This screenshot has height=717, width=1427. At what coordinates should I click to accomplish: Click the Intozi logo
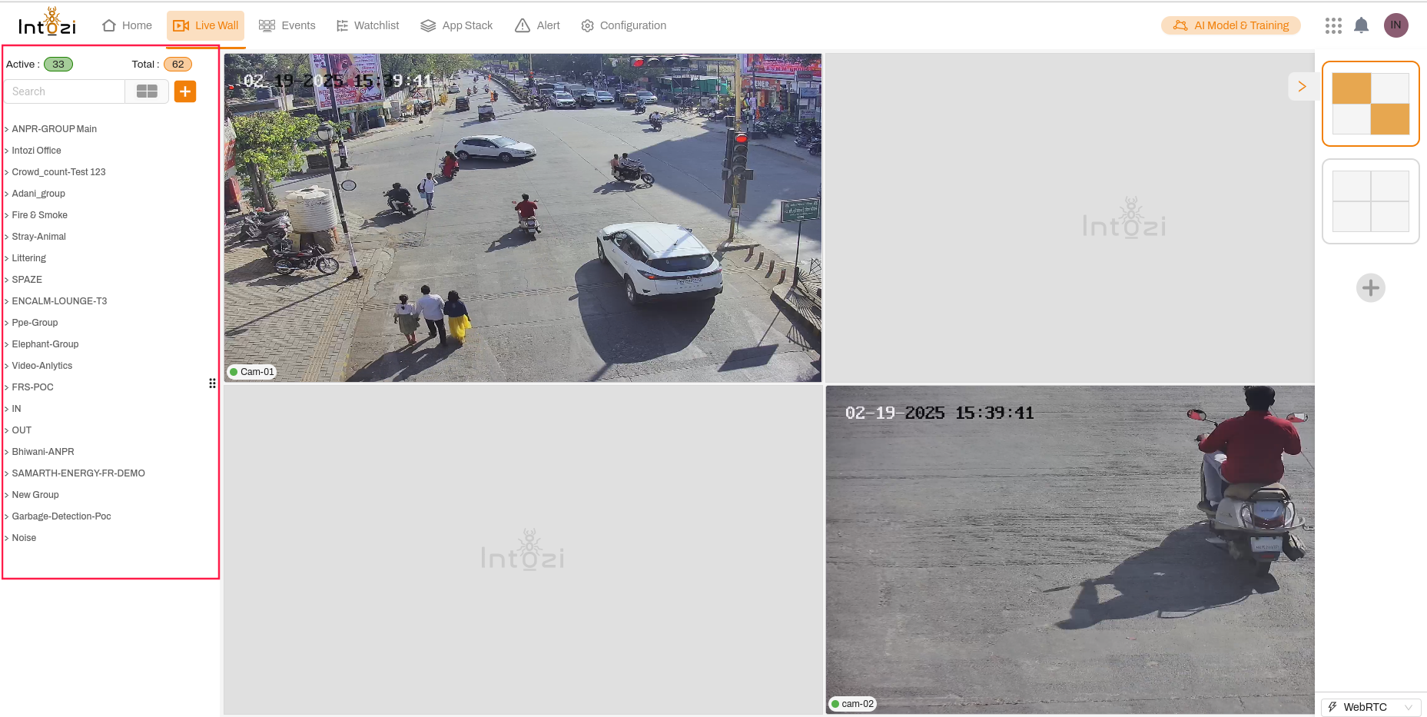click(x=47, y=23)
